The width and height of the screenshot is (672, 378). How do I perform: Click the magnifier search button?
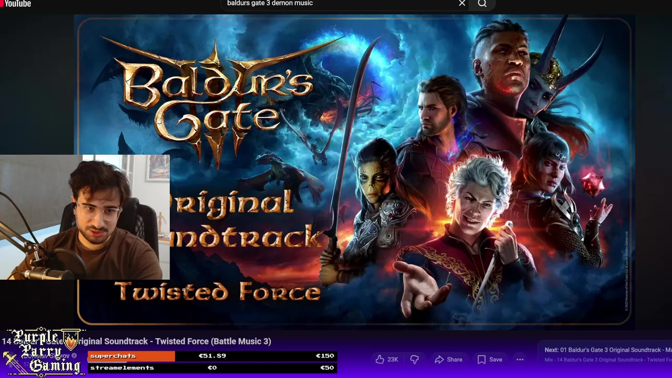point(482,4)
